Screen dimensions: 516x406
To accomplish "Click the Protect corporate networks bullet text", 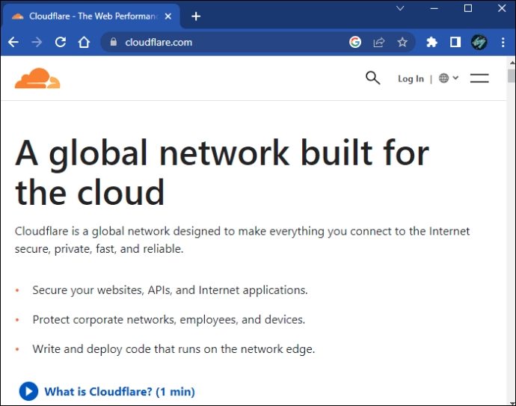I will coord(169,319).
